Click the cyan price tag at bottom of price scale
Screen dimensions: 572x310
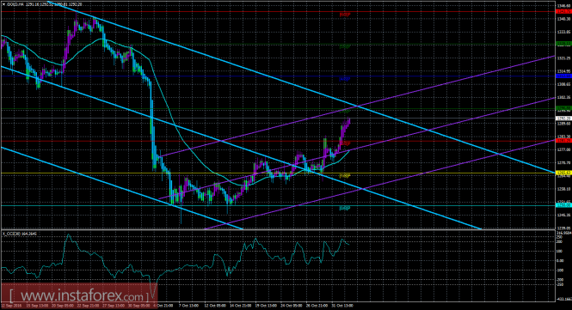coord(563,205)
